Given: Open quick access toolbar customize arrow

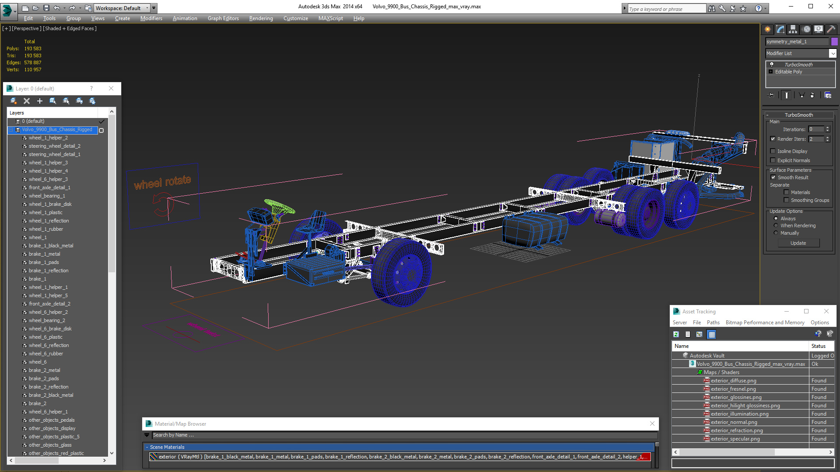Looking at the screenshot, I should pyautogui.click(x=154, y=8).
